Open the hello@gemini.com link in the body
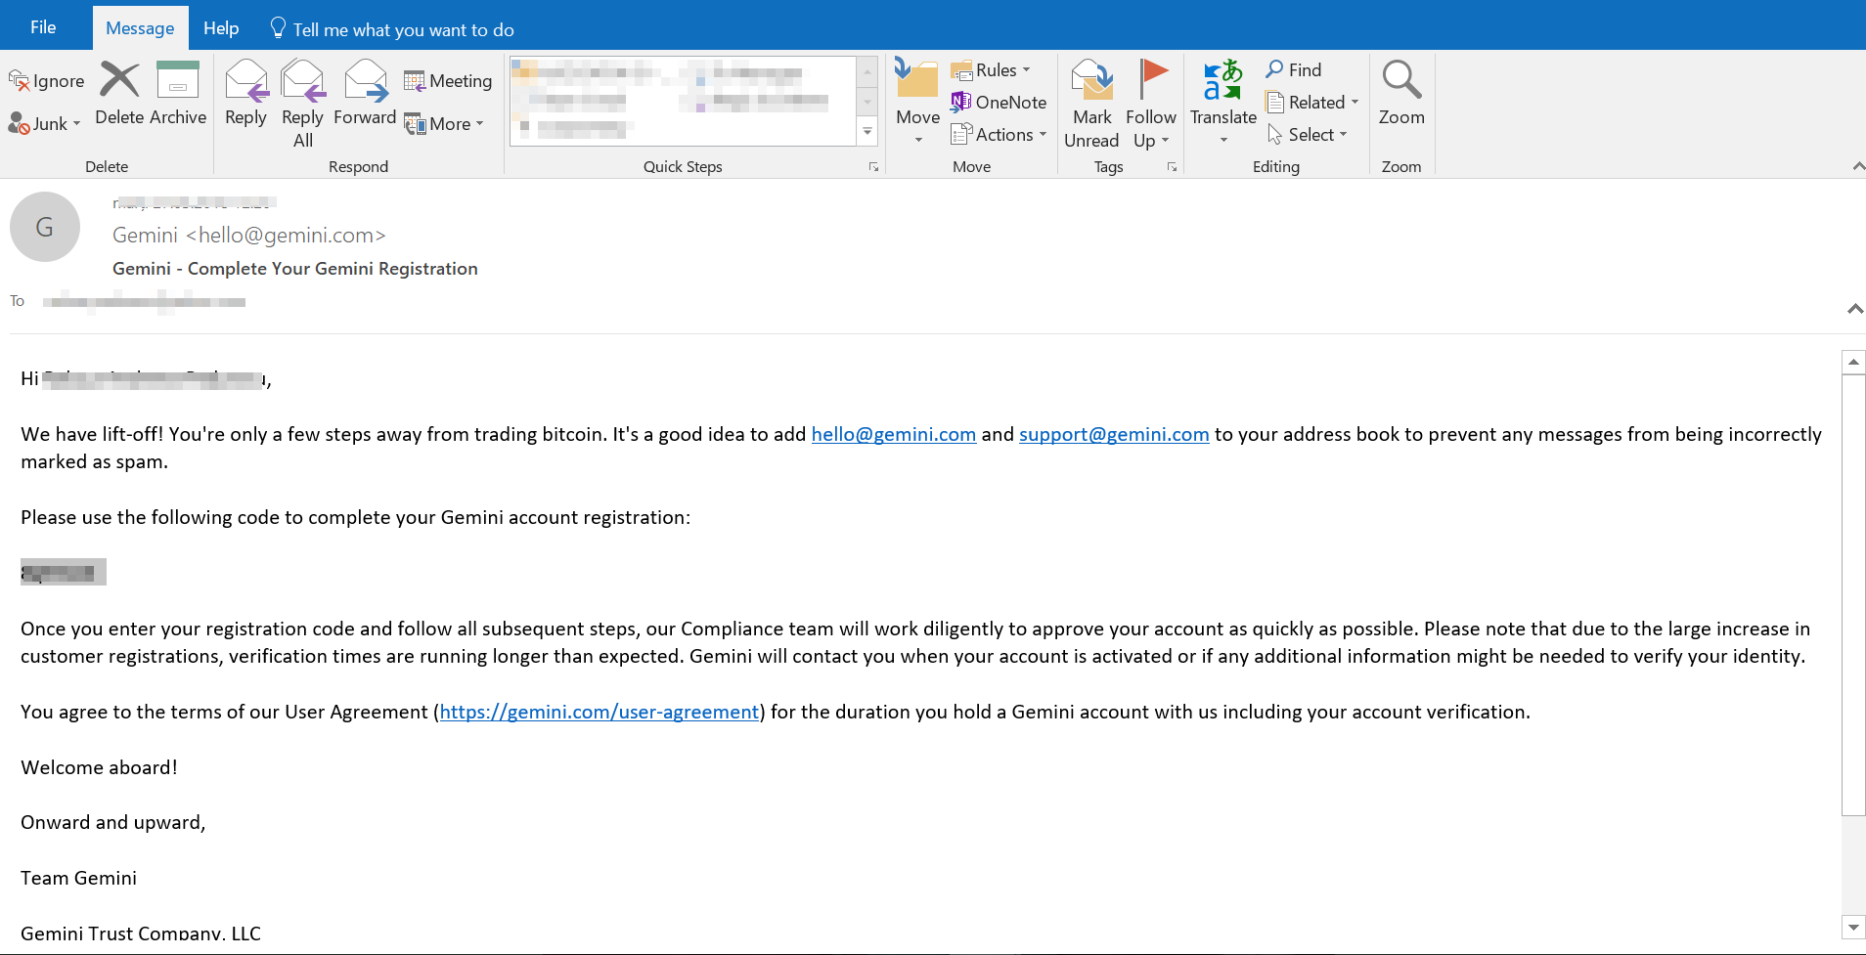Screen dimensions: 1866x955 point(893,434)
